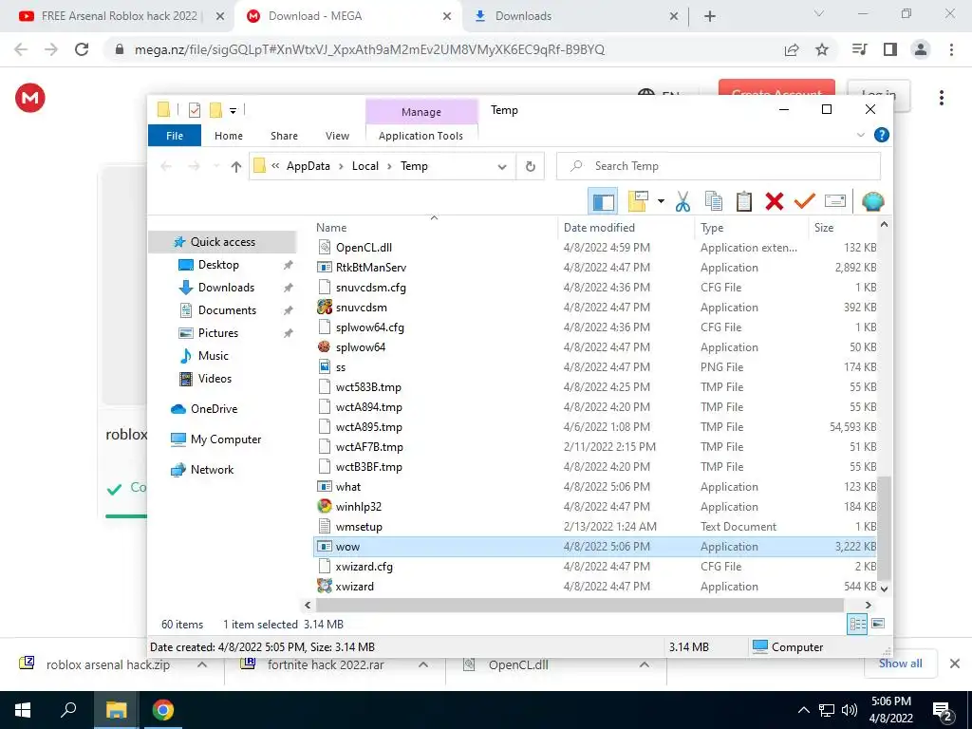The image size is (972, 729).
Task: Select the splwow64 application icon
Action: [325, 347]
